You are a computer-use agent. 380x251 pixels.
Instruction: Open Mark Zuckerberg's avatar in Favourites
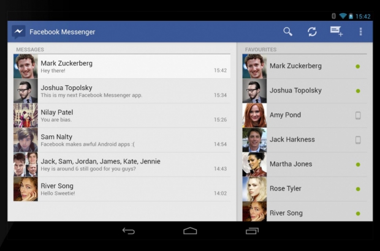pos(254,66)
